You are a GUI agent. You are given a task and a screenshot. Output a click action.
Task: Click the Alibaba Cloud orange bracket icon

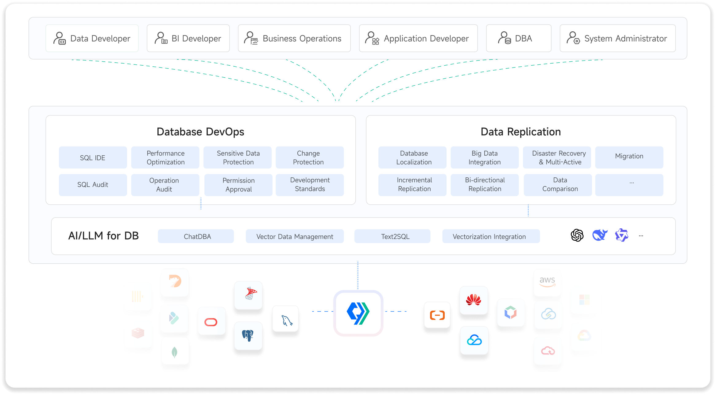(x=437, y=315)
